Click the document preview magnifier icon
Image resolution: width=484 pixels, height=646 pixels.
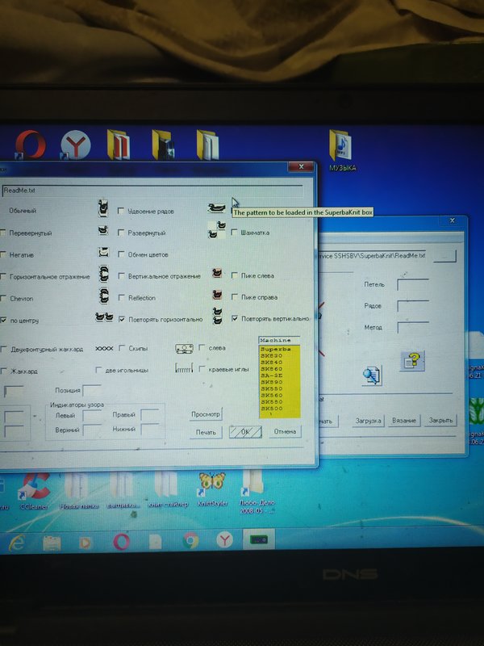(x=372, y=375)
